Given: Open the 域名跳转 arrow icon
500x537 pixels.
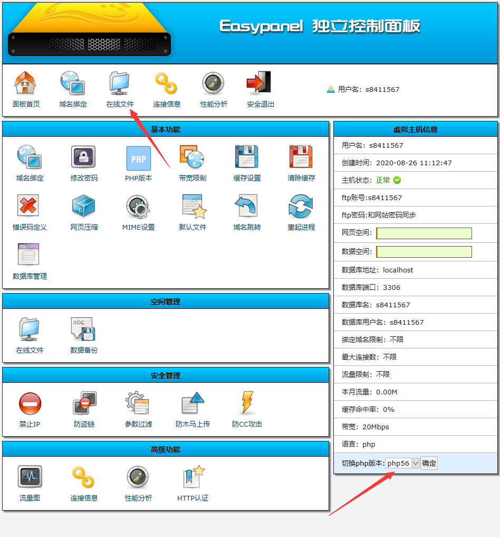Looking at the screenshot, I should tap(246, 205).
